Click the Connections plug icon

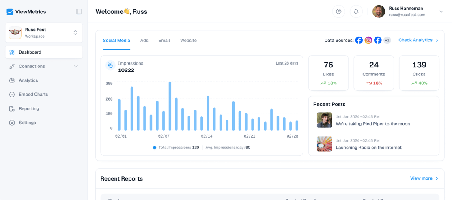point(12,66)
